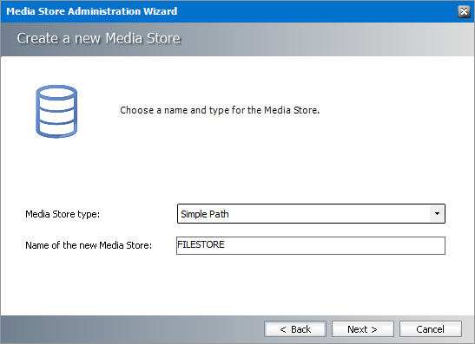Click the 'Name of the new Media Store:' label
The width and height of the screenshot is (475, 344).
tap(89, 245)
